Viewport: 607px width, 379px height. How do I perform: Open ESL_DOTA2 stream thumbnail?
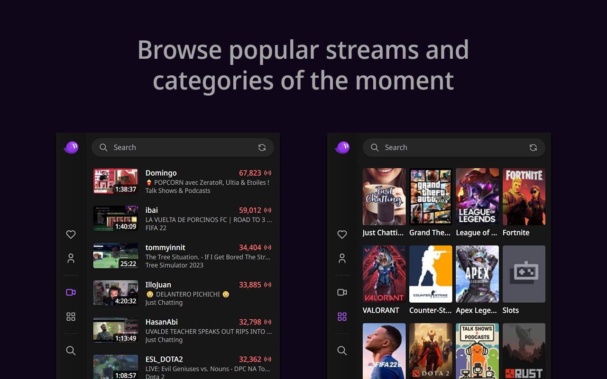[x=116, y=367]
